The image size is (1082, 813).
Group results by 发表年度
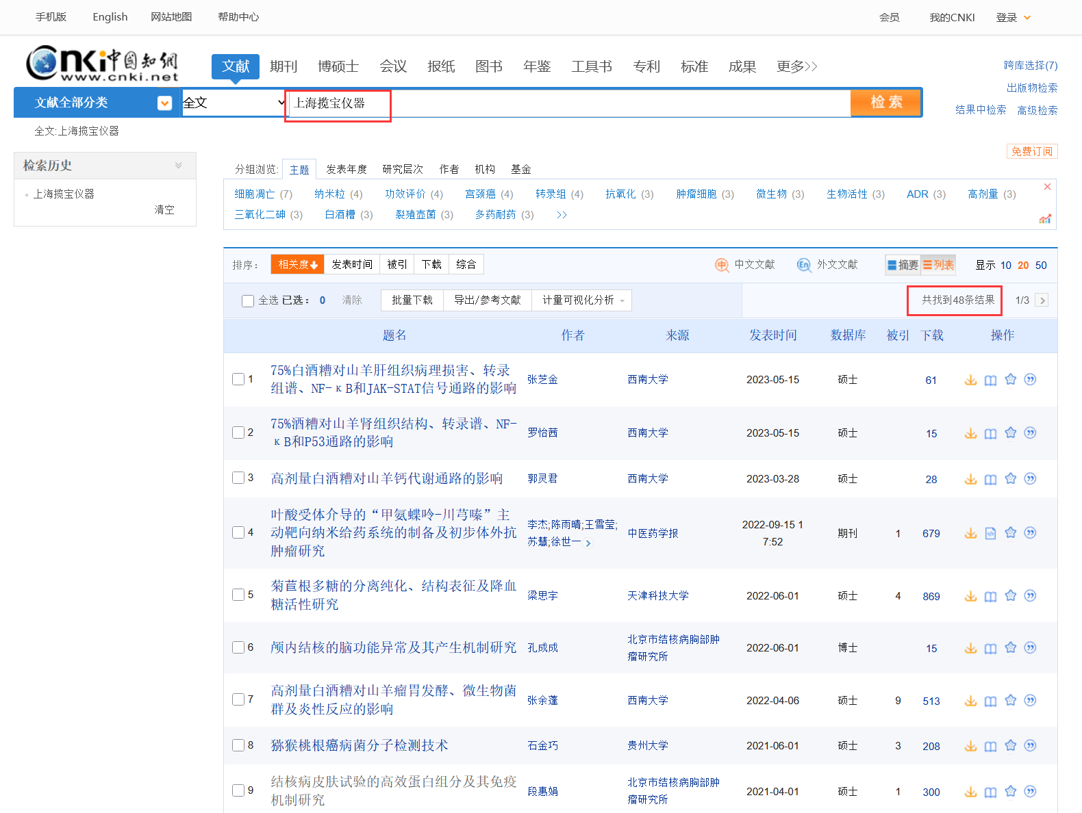[347, 169]
